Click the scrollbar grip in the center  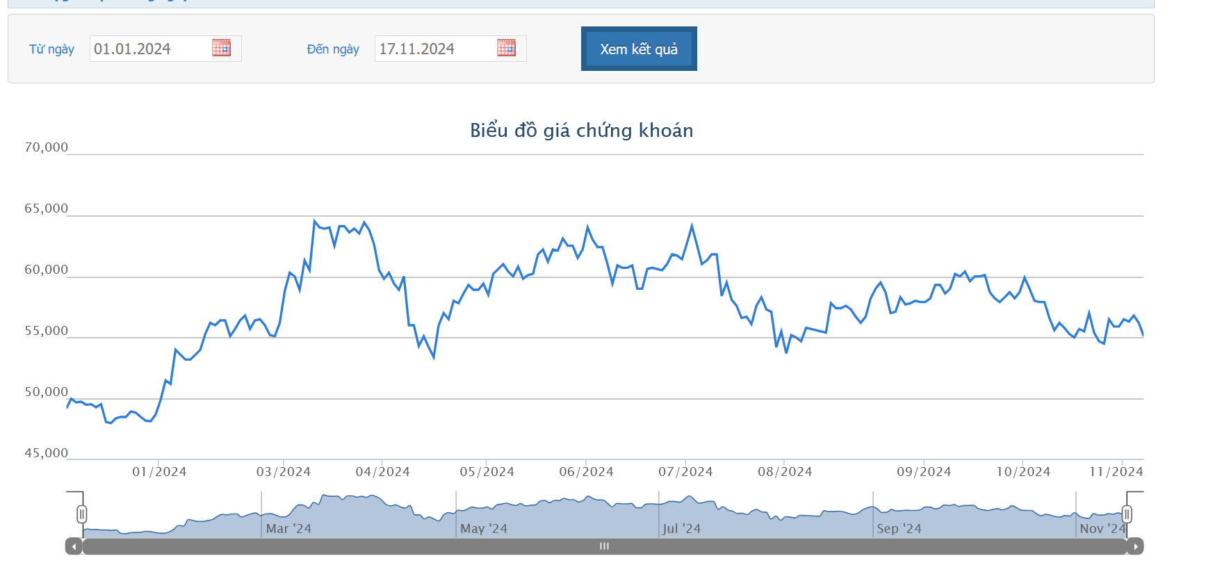[x=604, y=547]
